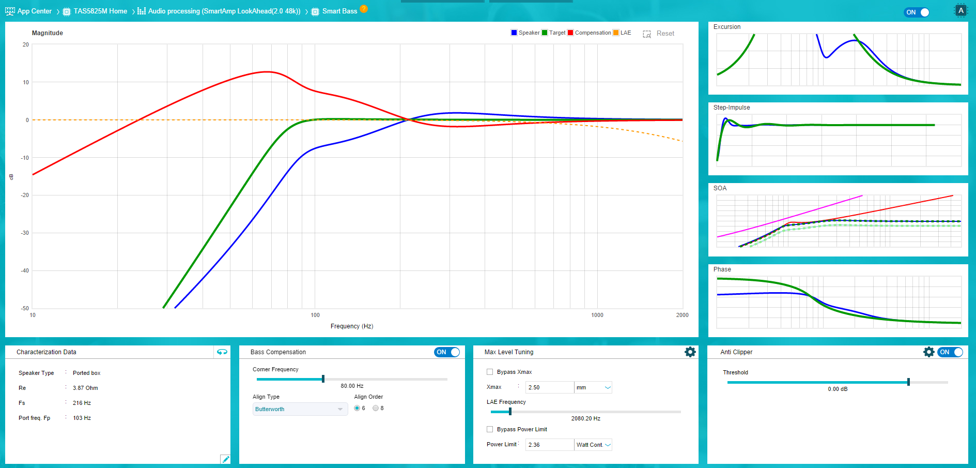Toggle the Bass Compensation ON switch
The width and height of the screenshot is (976, 468).
pos(447,352)
